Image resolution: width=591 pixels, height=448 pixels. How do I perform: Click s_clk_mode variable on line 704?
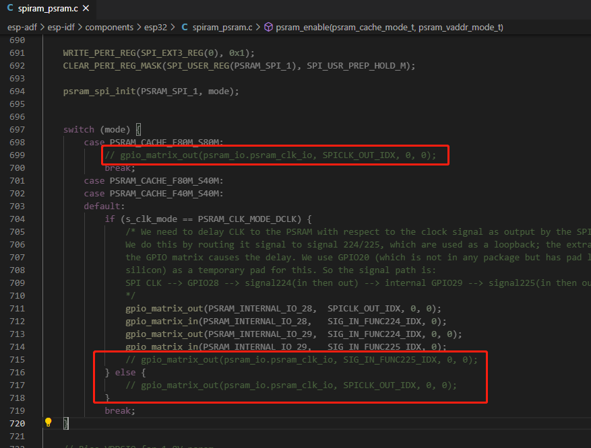[x=151, y=219]
